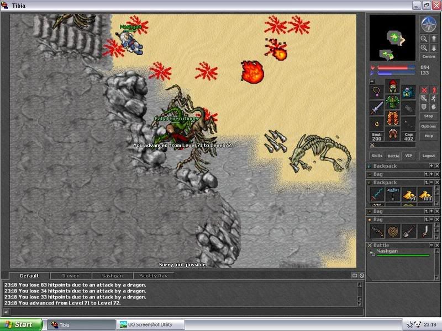Click the chat text input field
442x331 pixels.
click(x=182, y=312)
